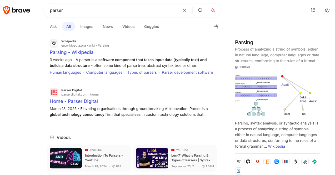Open the Quora icon in infobox
Image resolution: width=335 pixels, height=175 pixels.
click(258, 162)
